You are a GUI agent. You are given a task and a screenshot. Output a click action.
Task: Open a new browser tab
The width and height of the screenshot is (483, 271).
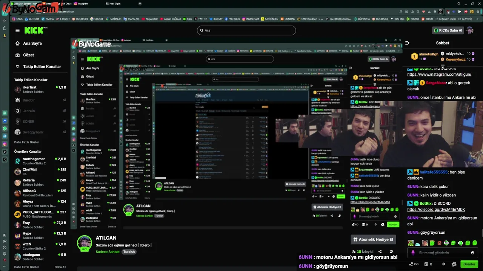140,3
